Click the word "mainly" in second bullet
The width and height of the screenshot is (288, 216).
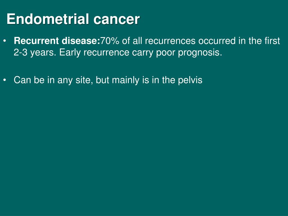coord(125,80)
